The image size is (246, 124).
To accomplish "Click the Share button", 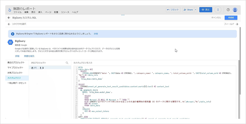I will point(188,10).
